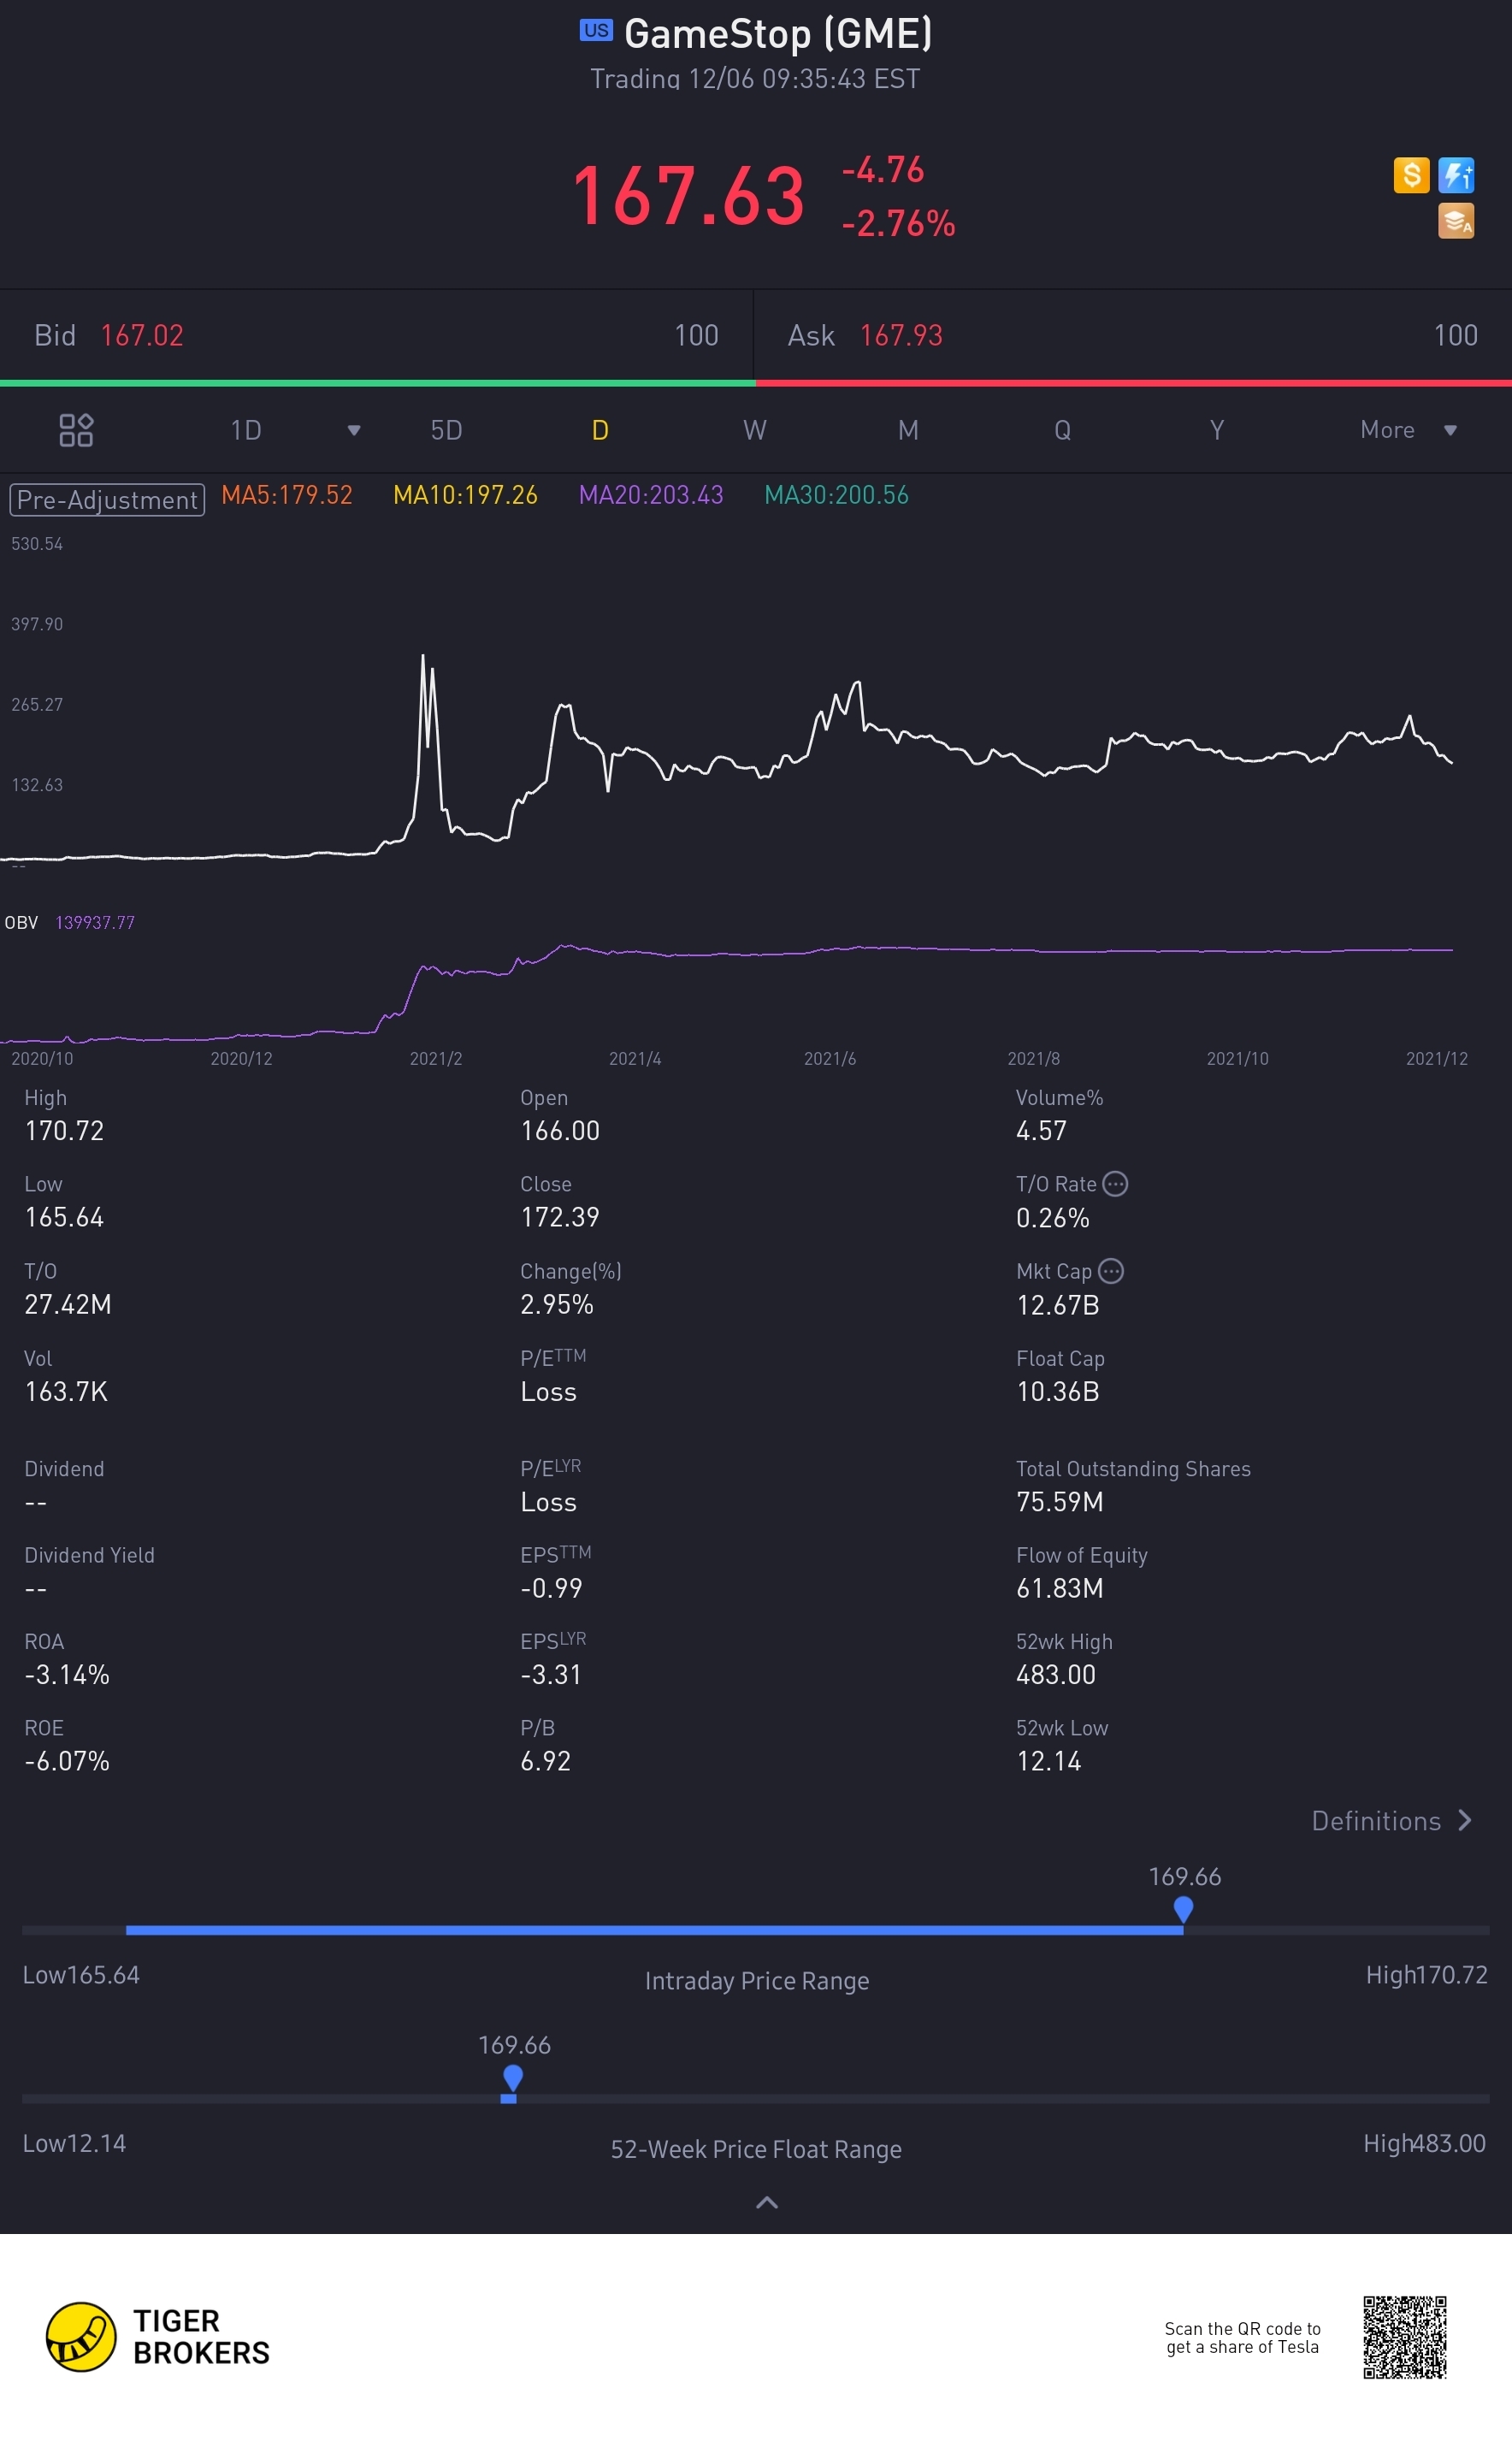The height and width of the screenshot is (2441, 1512).
Task: Tap the Bid 167.02 price
Action: [142, 335]
